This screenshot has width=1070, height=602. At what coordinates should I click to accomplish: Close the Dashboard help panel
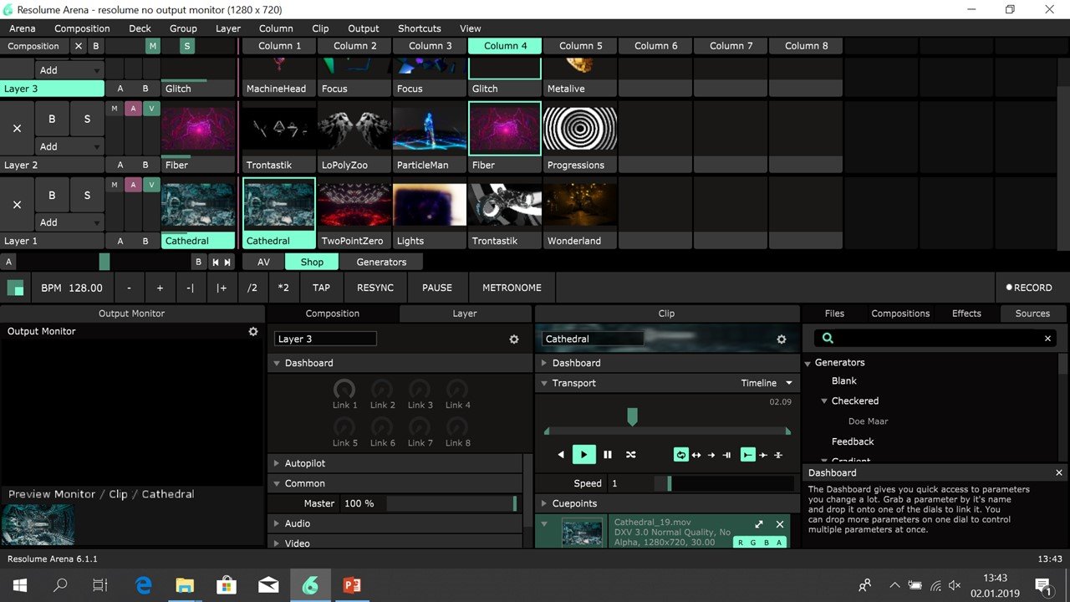click(x=1059, y=473)
